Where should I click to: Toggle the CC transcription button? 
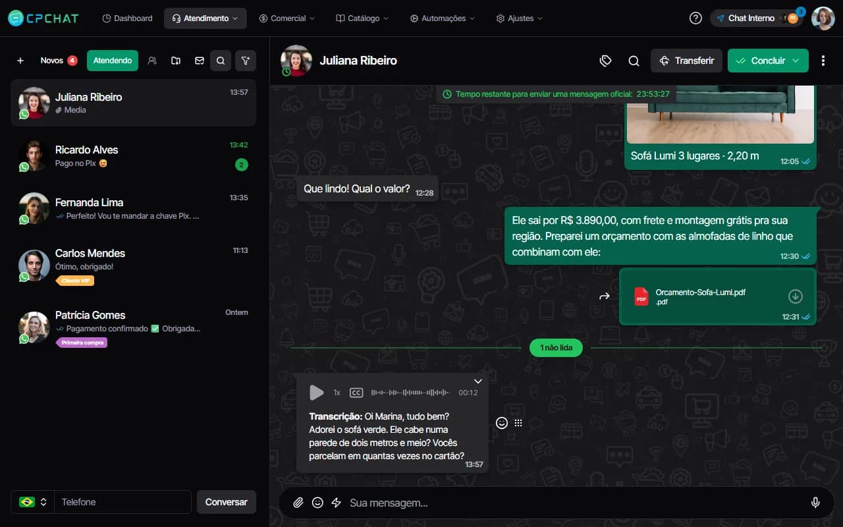pos(356,393)
